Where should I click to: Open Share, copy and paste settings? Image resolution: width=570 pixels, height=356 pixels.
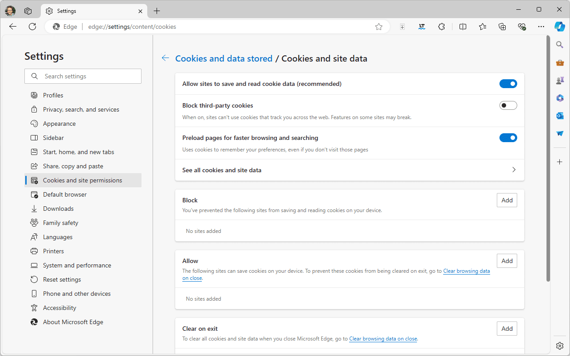click(x=83, y=166)
